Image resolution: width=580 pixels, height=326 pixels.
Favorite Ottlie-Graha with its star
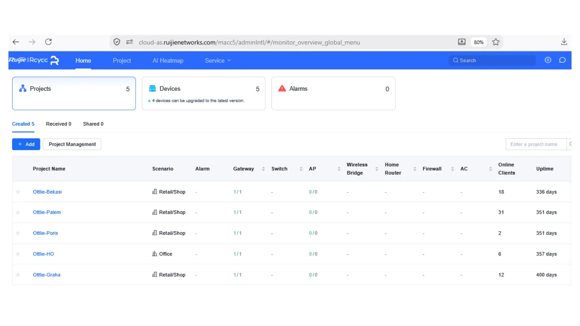(18, 274)
